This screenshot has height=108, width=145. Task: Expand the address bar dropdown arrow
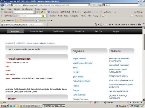point(89,5)
